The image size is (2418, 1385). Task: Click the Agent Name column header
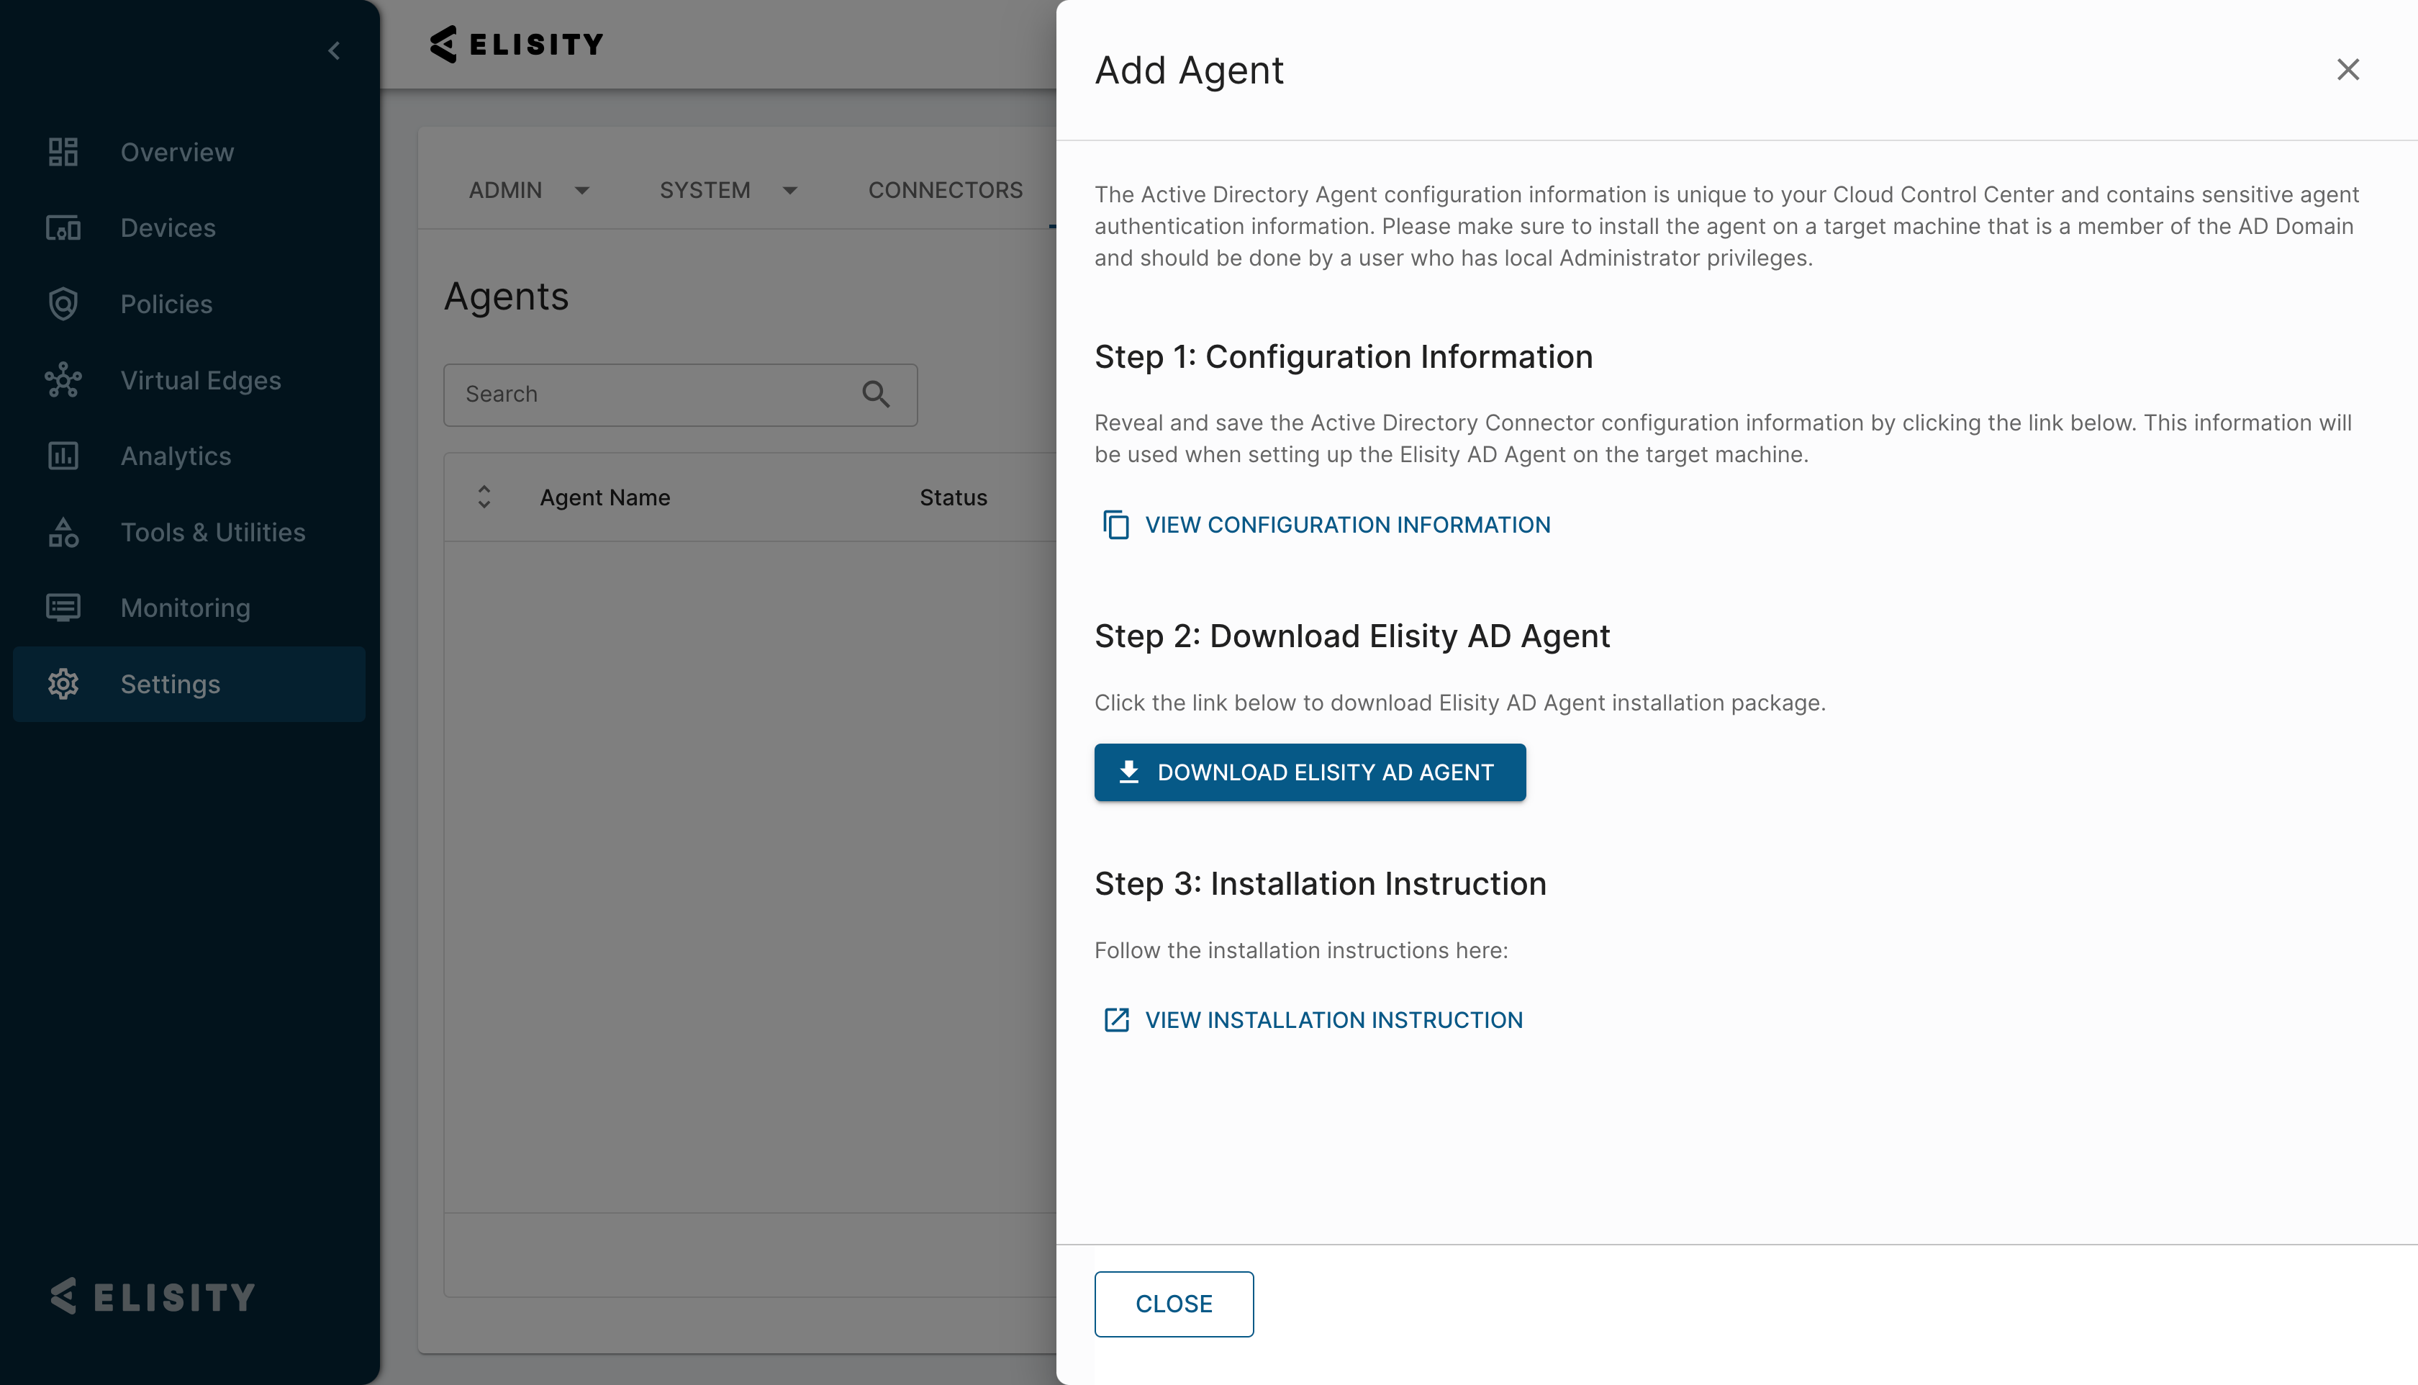click(x=604, y=497)
